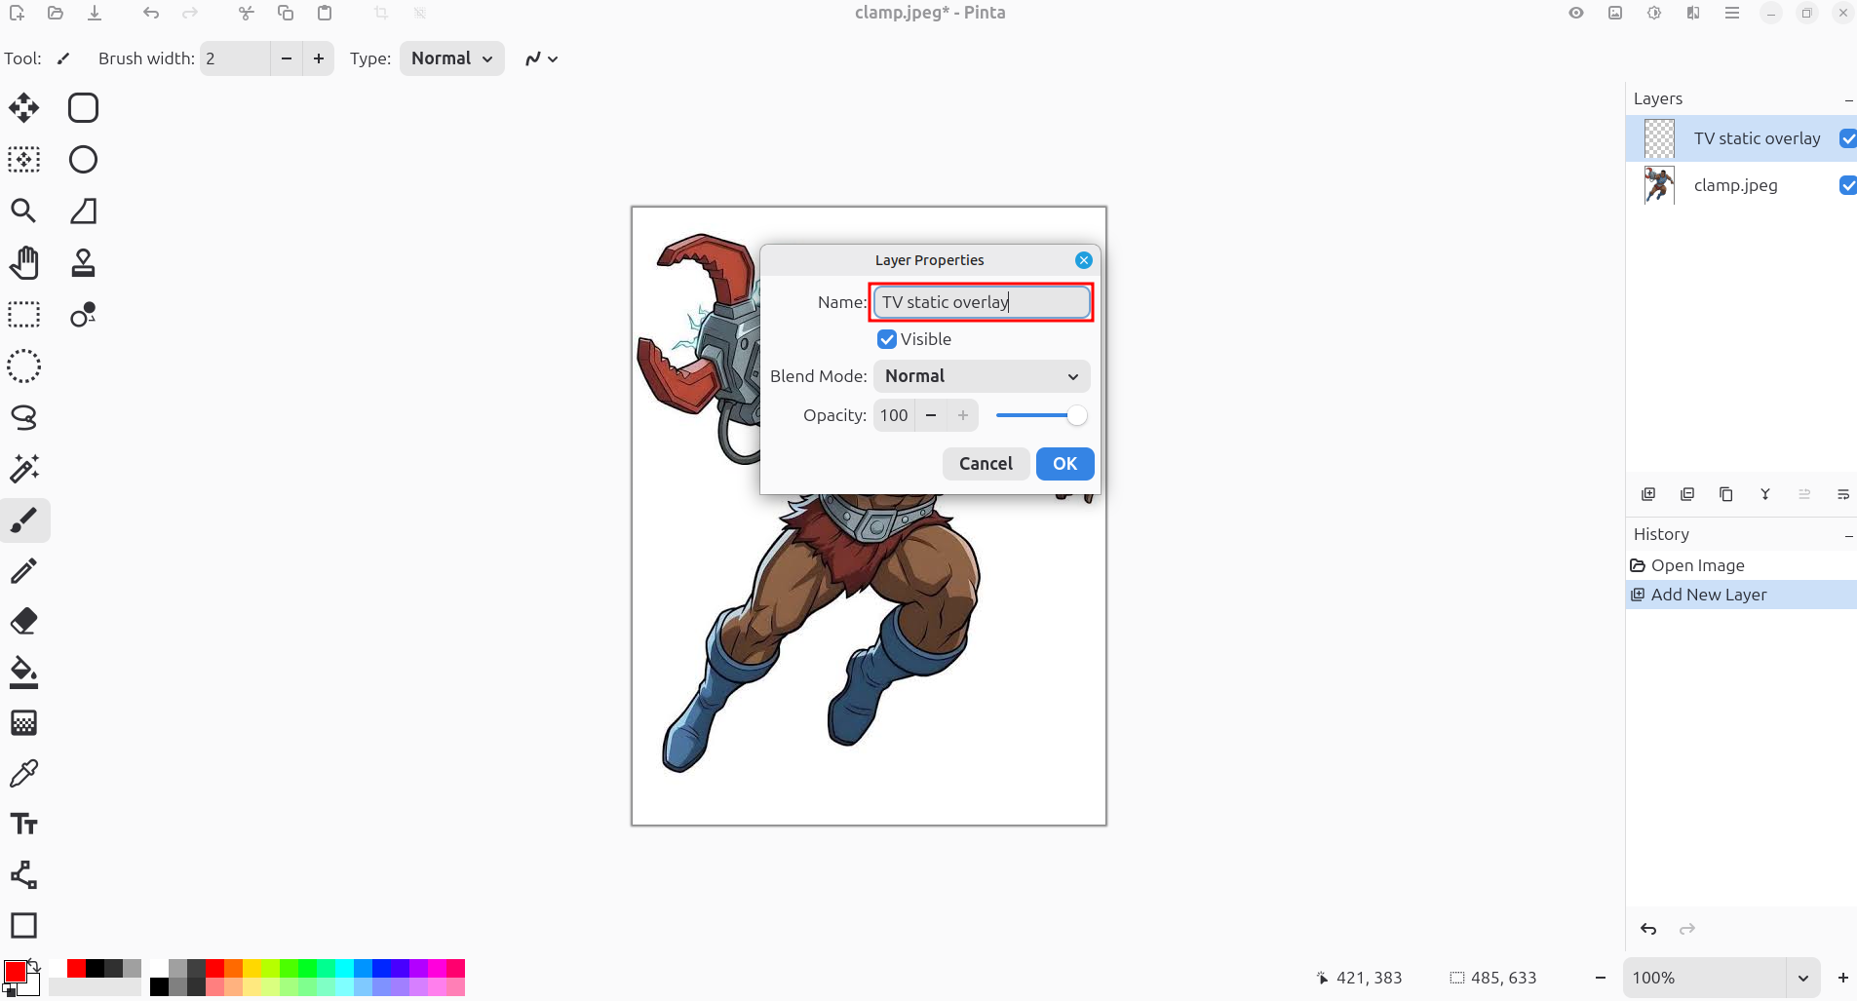Click OK in Layer Properties dialog

click(x=1065, y=464)
